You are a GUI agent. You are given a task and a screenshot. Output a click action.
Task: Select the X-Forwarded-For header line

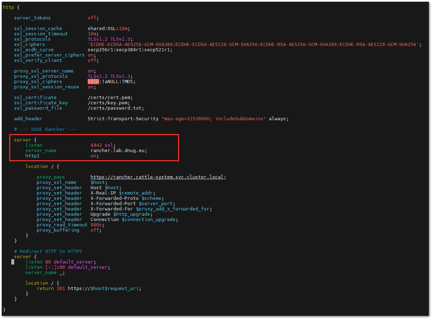tap(124, 209)
